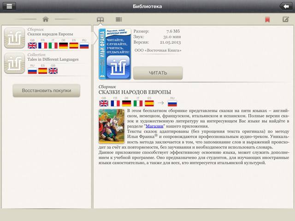
Task: Open the notes edit icon
Action: coord(286,19)
